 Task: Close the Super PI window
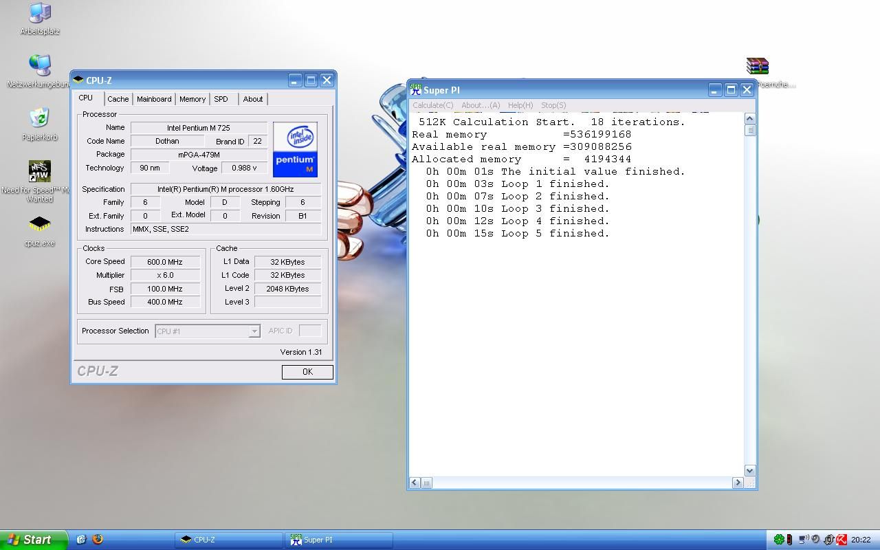pos(747,90)
